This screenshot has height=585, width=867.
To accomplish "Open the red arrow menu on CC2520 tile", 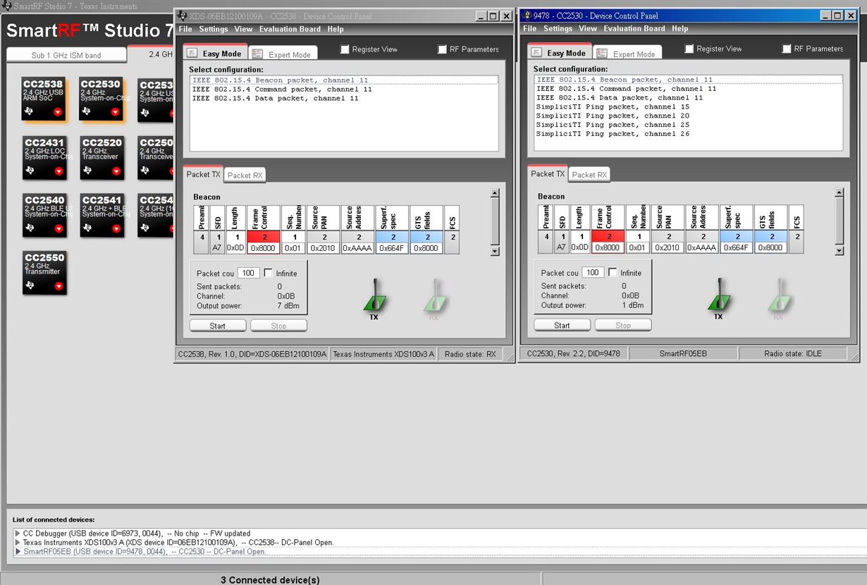I will 116,171.
